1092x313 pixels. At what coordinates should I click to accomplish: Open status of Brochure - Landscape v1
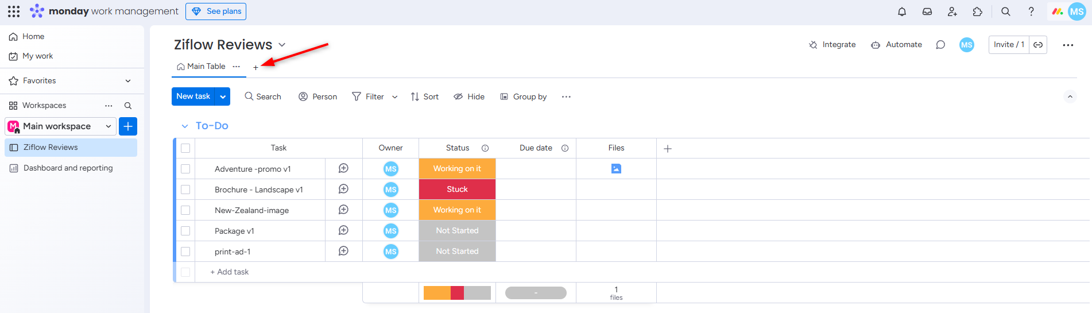[x=457, y=190]
